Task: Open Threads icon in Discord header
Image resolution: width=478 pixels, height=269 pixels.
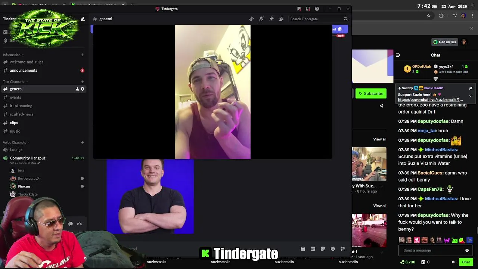Action: click(251, 19)
